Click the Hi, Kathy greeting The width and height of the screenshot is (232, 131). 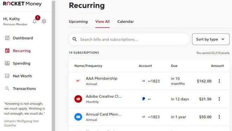coord(11,19)
